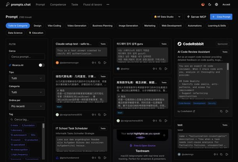The image size is (238, 162).
Task: Run the IT School Task Scheduler prompt
Action: (x=105, y=158)
